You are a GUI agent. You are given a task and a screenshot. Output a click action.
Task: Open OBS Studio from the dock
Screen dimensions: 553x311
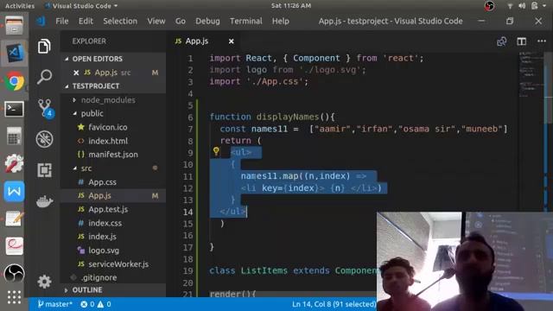click(14, 274)
